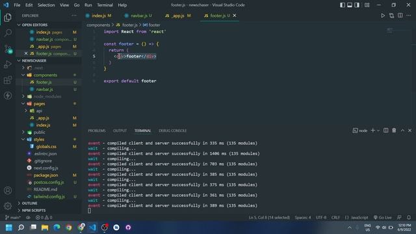Close the terminal panel

(409, 131)
